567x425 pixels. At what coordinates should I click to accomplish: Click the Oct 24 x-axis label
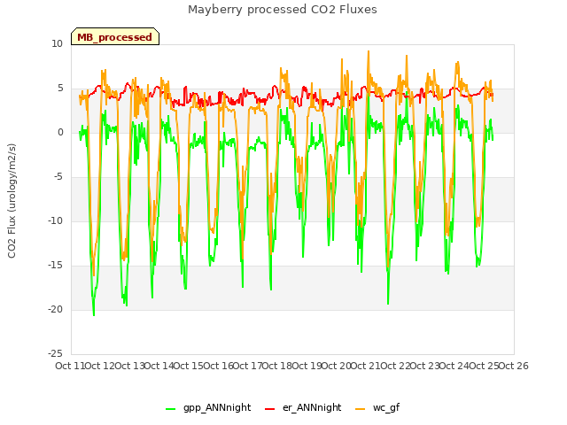(x=454, y=366)
